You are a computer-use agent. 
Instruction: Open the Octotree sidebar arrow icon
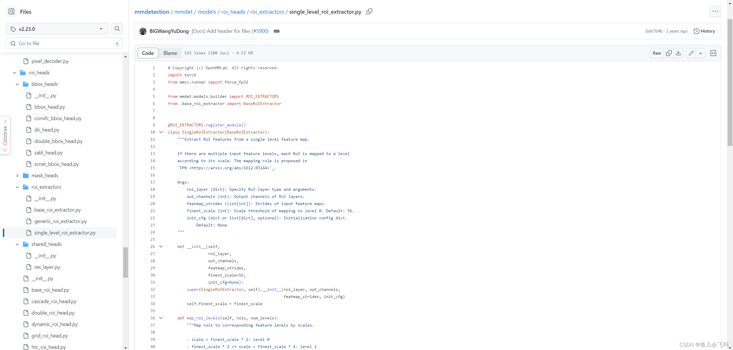pos(5,121)
